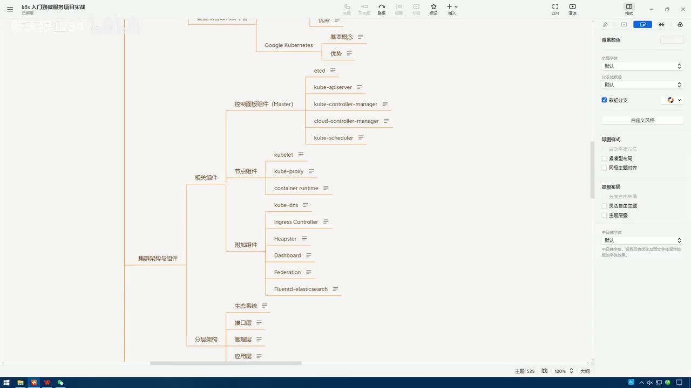Enter ZEN mode

tap(555, 9)
